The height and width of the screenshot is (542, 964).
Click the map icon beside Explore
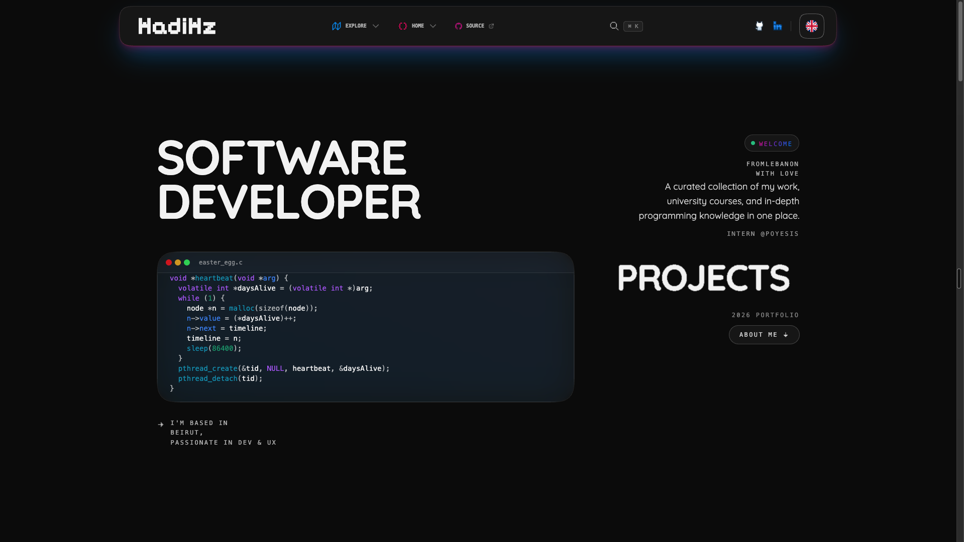(x=337, y=26)
